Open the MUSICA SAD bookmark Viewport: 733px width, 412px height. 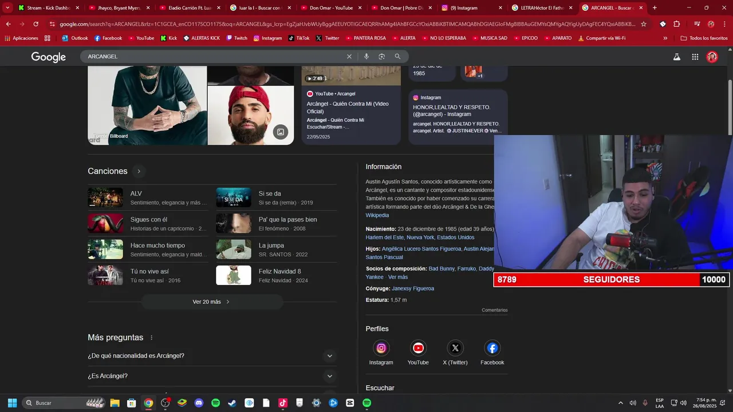coord(489,38)
